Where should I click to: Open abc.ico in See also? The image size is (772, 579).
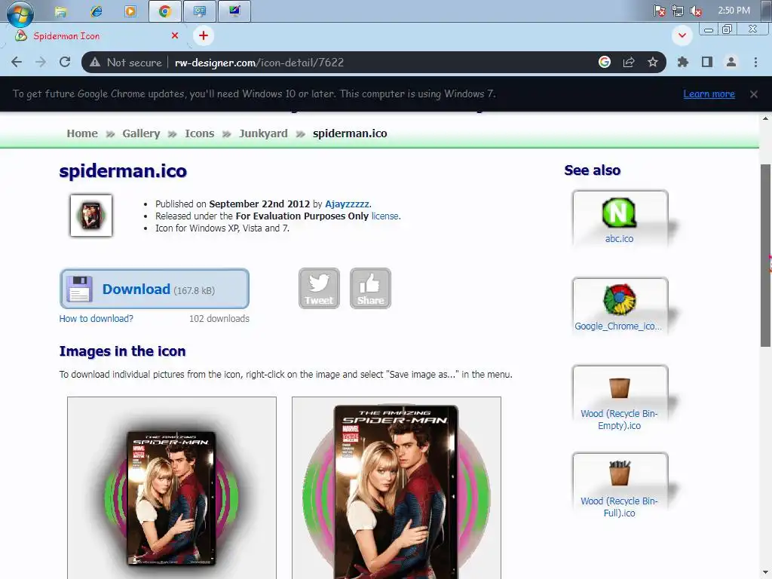(x=620, y=218)
